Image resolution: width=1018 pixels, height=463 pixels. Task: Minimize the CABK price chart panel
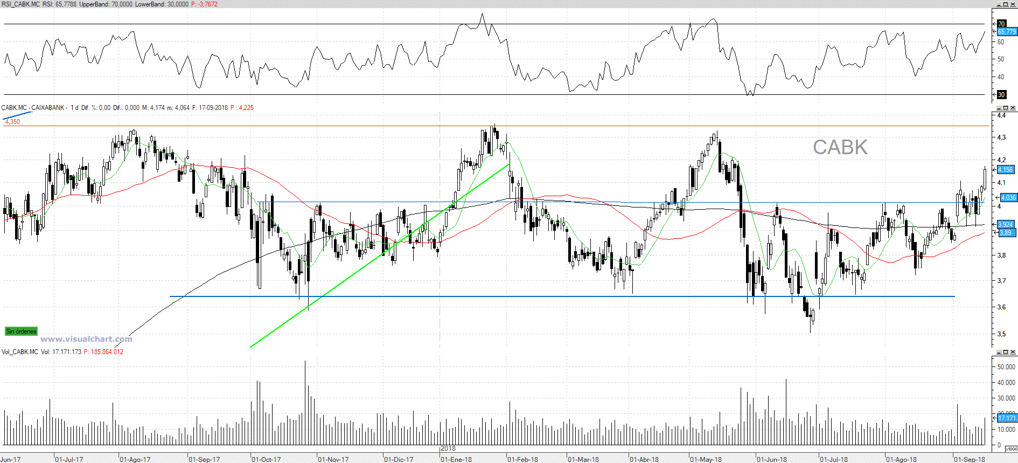coord(999,108)
